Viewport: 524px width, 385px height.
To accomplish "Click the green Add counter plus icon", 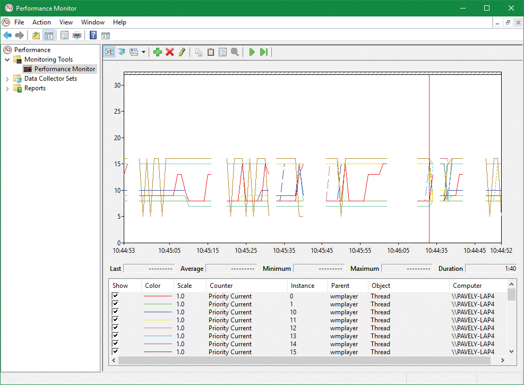I will click(x=157, y=52).
